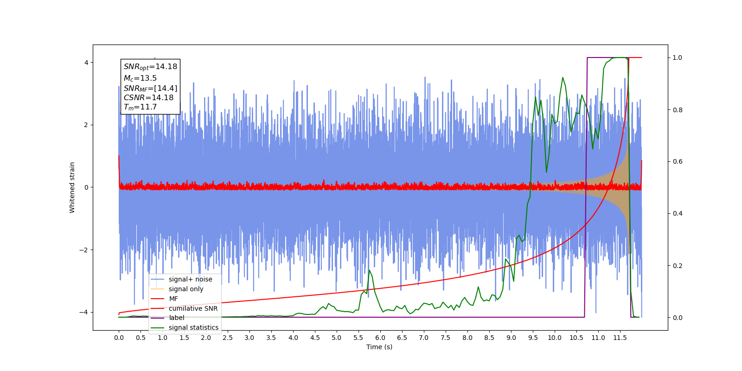This screenshot has width=742, height=371.
Task: Click the right y-axis tick label 1.0
Action: pyautogui.click(x=678, y=58)
